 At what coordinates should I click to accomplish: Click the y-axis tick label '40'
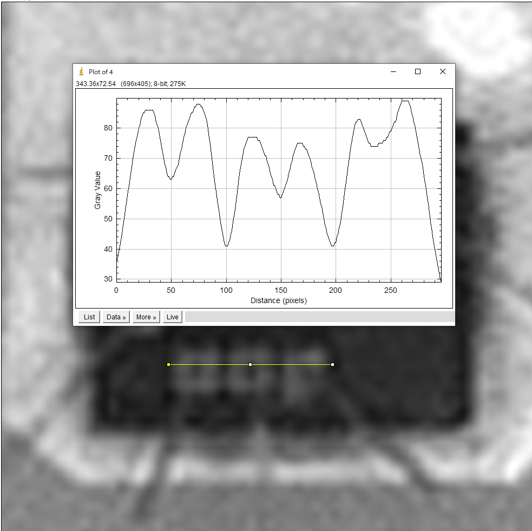tap(108, 249)
